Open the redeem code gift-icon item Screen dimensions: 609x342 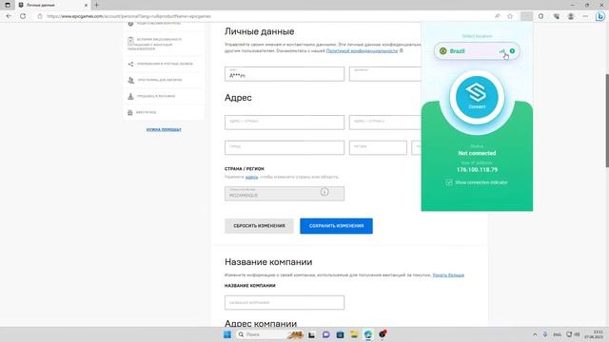[164, 112]
